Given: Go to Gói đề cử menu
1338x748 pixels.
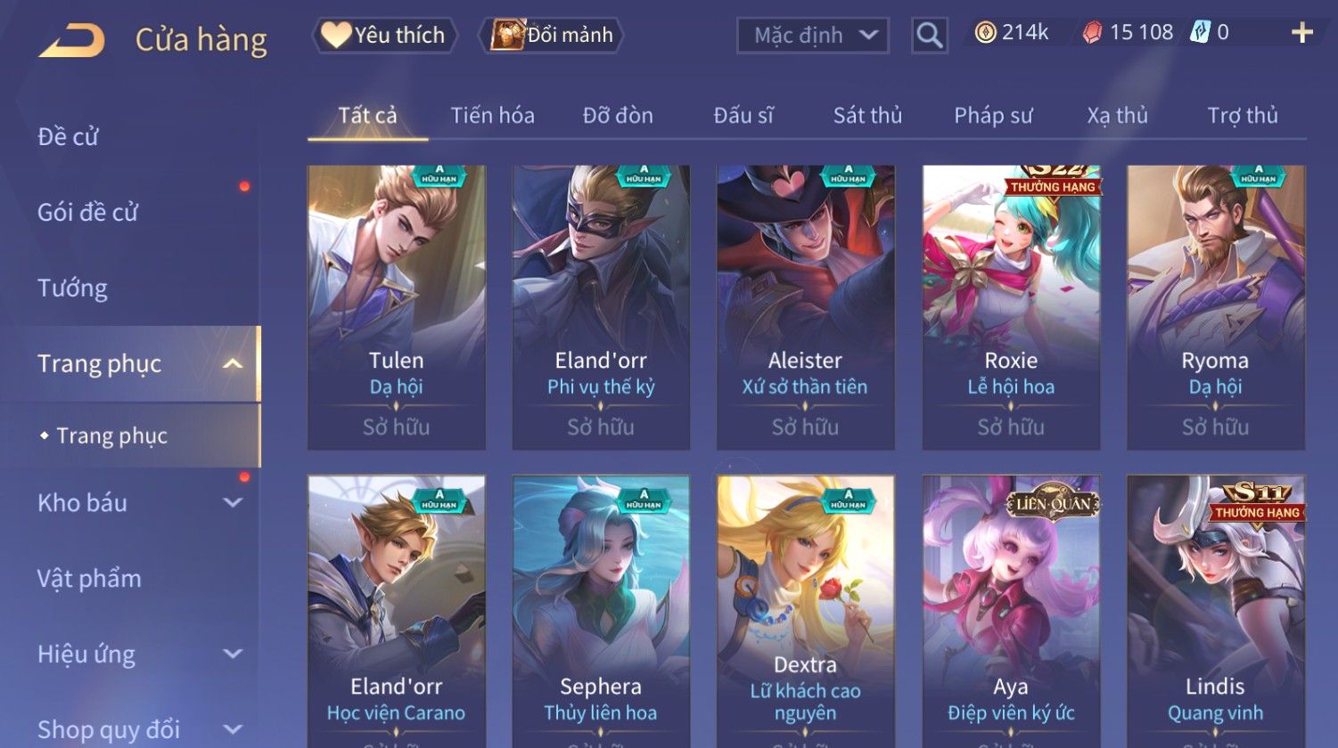Looking at the screenshot, I should [x=87, y=212].
